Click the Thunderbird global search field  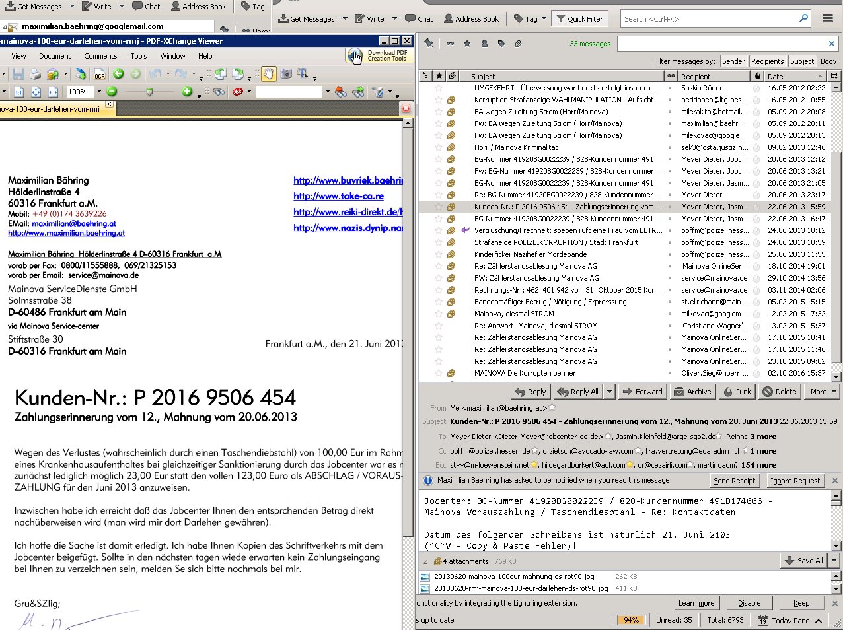[x=710, y=19]
